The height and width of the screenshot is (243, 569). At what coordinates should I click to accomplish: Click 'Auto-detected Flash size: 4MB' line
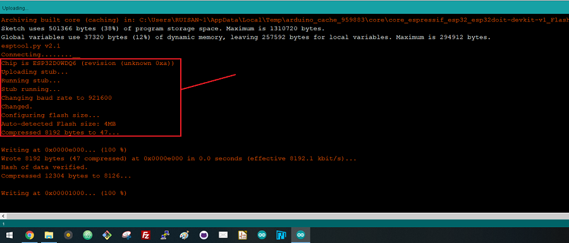tap(58, 124)
